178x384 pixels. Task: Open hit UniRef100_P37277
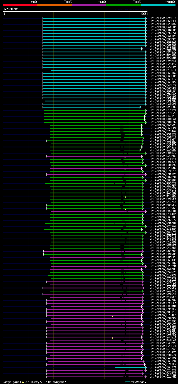point(163,220)
